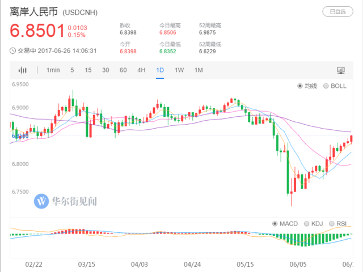Switch to 1min timeframe tab
Viewport: 363px width, 272px height.
coord(53,70)
